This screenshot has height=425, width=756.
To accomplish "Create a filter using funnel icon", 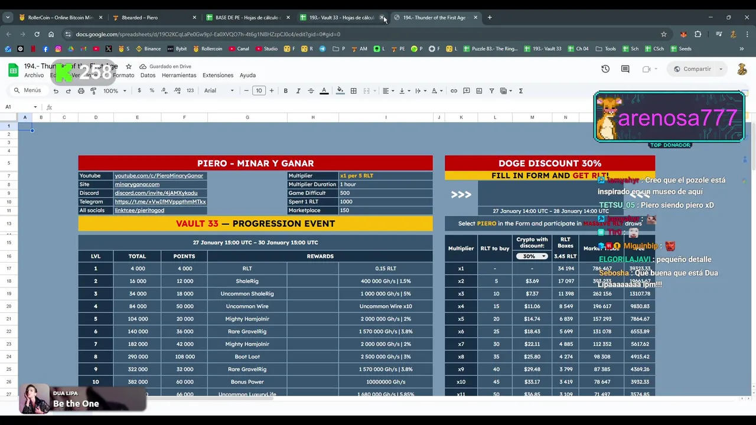I will click(491, 91).
